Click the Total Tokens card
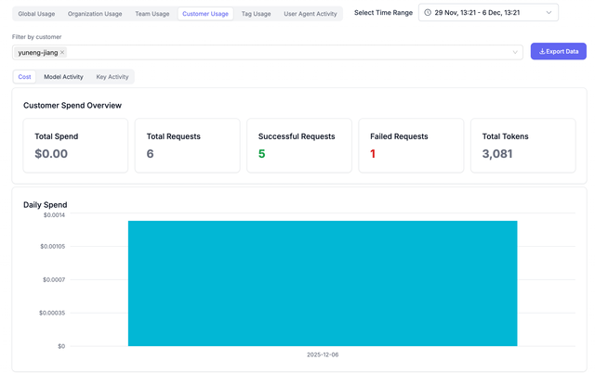Image resolution: width=595 pixels, height=373 pixels. click(522, 146)
